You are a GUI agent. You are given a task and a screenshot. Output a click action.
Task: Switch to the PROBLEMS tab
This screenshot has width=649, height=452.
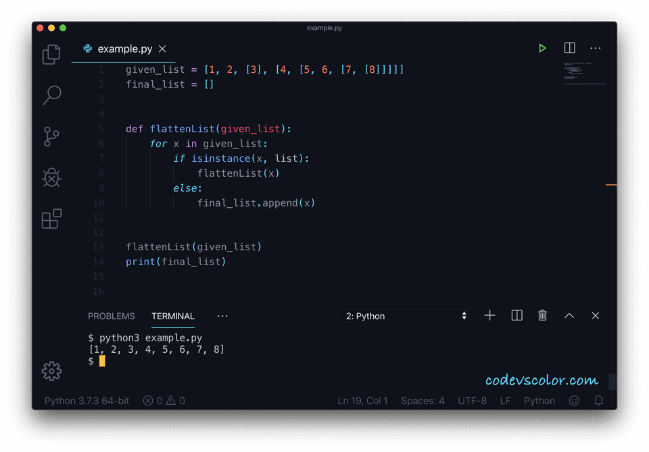[111, 316]
